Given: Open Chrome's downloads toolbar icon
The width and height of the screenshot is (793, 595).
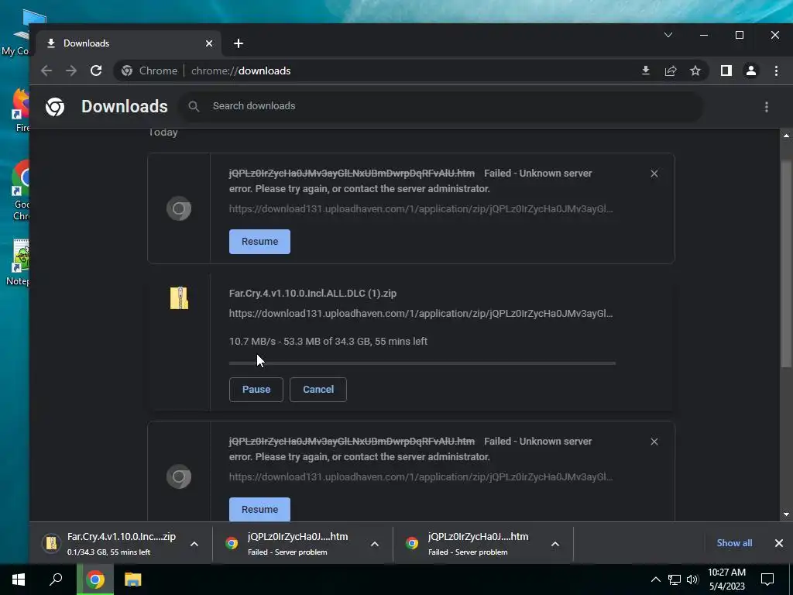Looking at the screenshot, I should 646,71.
